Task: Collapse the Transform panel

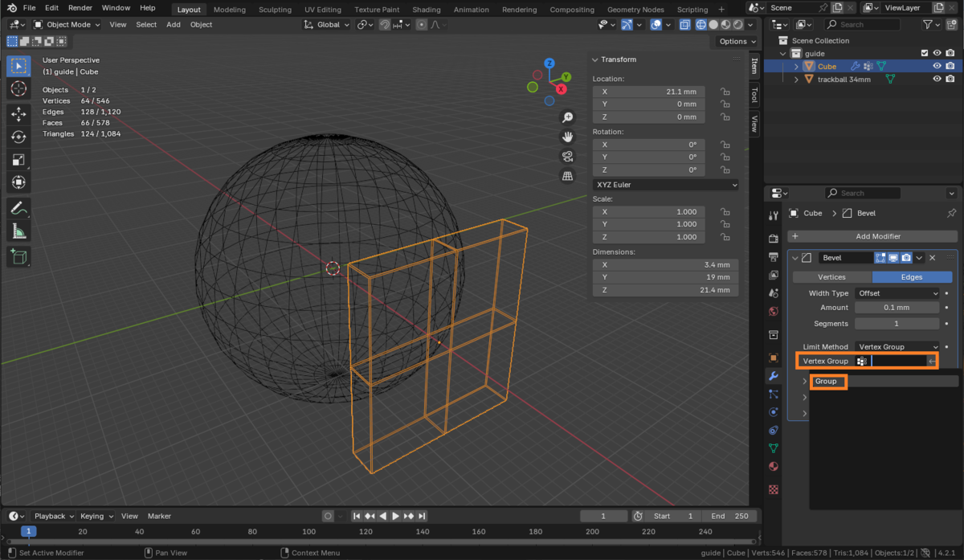Action: coord(595,59)
